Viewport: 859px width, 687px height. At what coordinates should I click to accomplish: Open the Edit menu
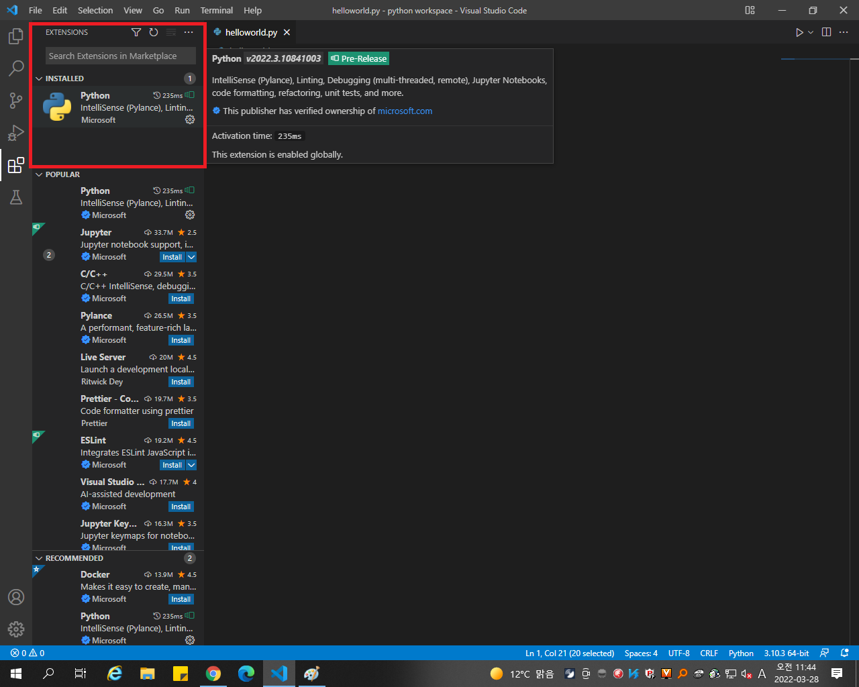tap(60, 10)
